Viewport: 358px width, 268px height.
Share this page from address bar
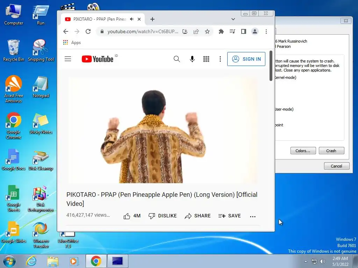click(196, 31)
